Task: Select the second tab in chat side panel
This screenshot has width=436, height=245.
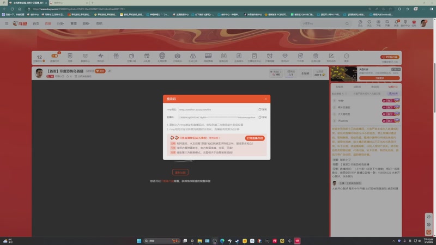Action: coord(357,87)
